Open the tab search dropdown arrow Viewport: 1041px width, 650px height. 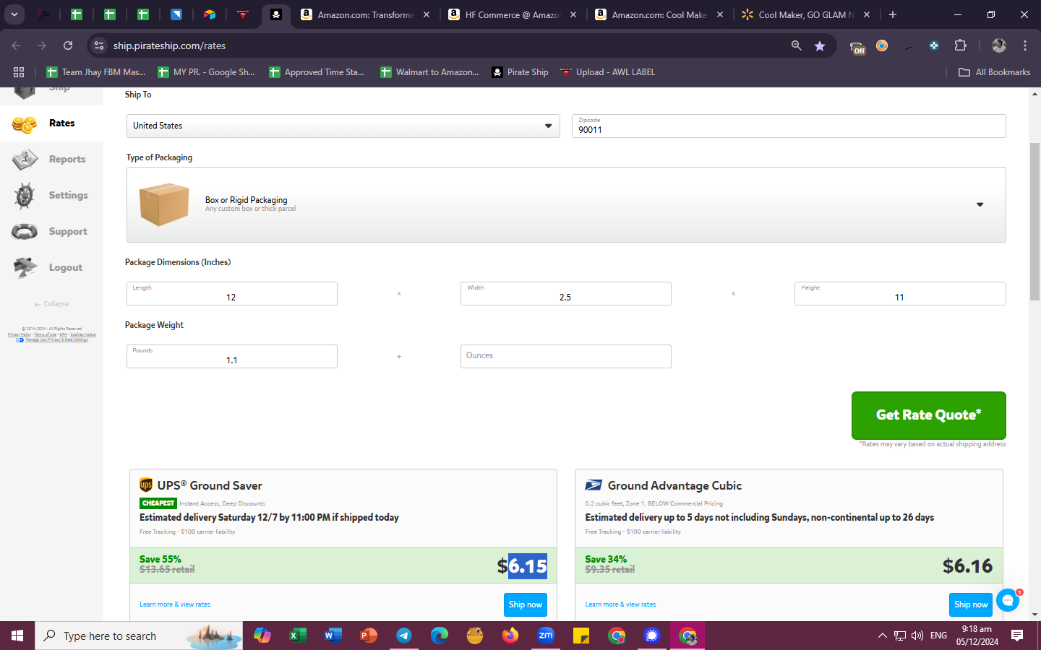pos(14,14)
